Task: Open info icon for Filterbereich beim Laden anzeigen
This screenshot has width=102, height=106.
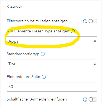Action: pyautogui.click(x=85, y=21)
